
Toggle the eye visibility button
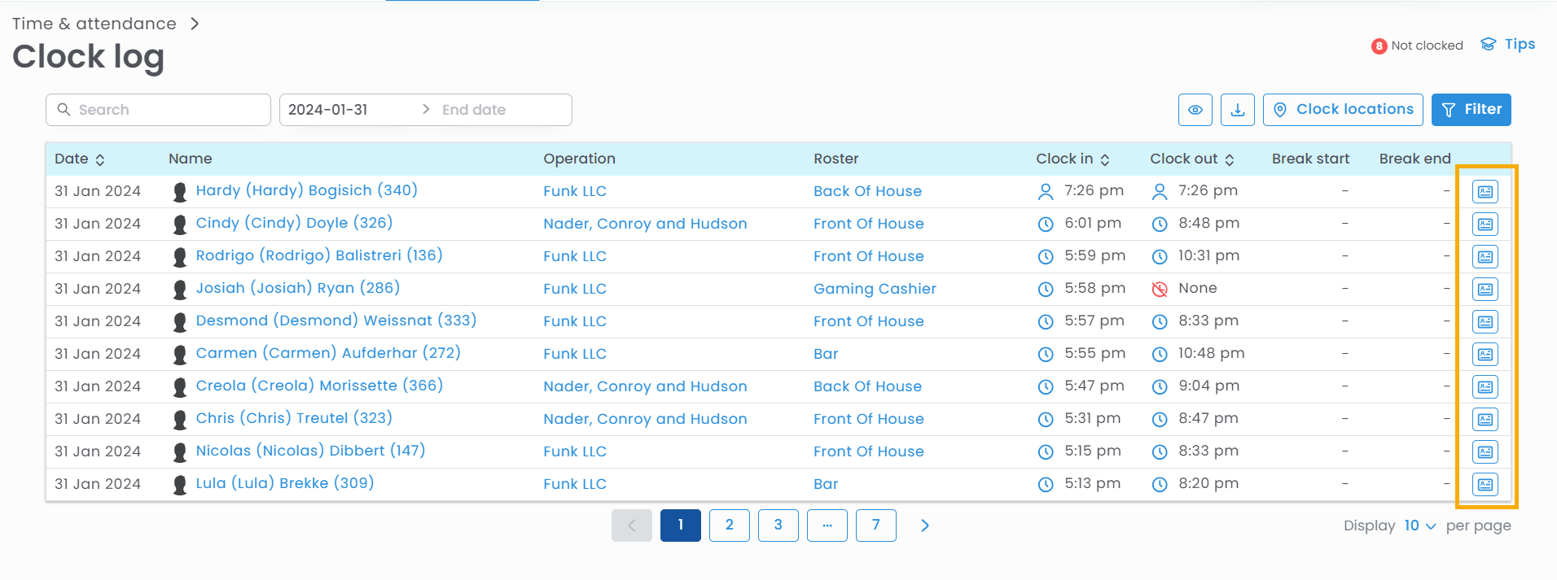click(x=1195, y=110)
